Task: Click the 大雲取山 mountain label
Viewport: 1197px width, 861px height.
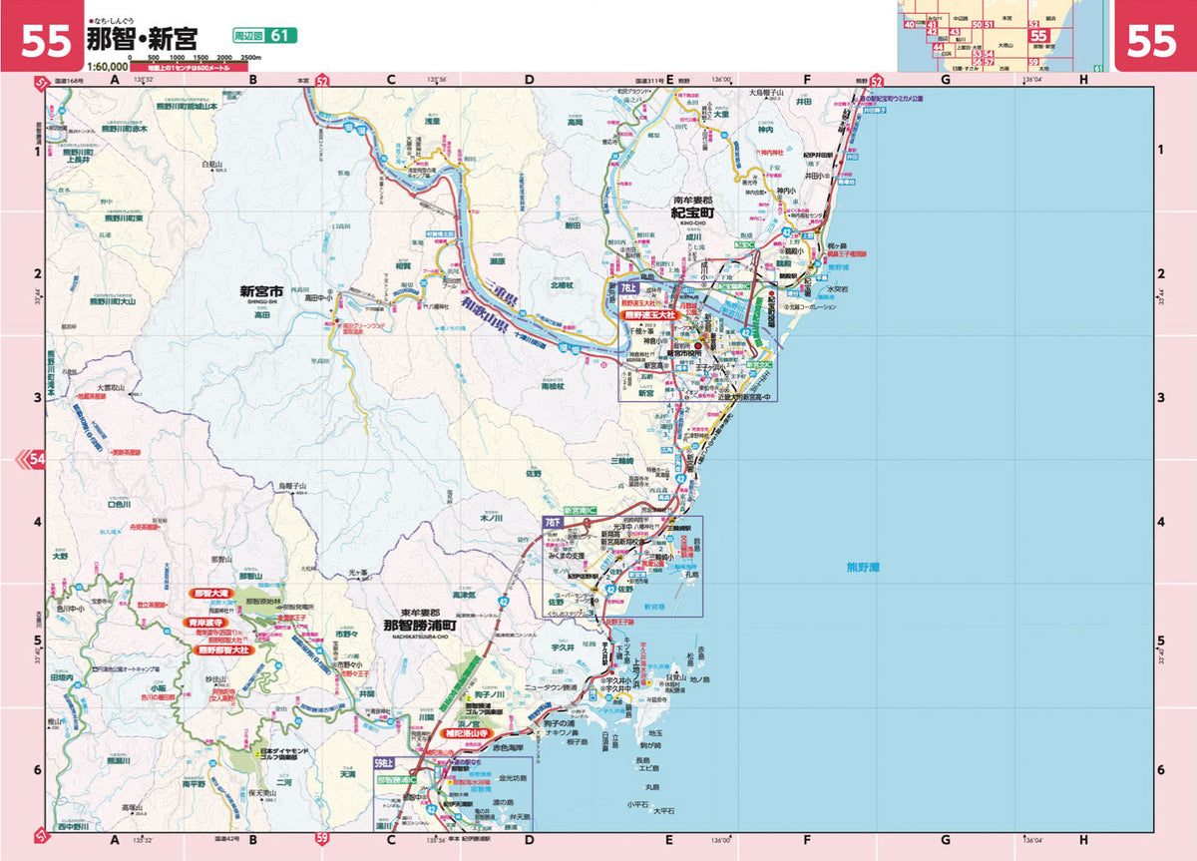Action: coord(110,386)
